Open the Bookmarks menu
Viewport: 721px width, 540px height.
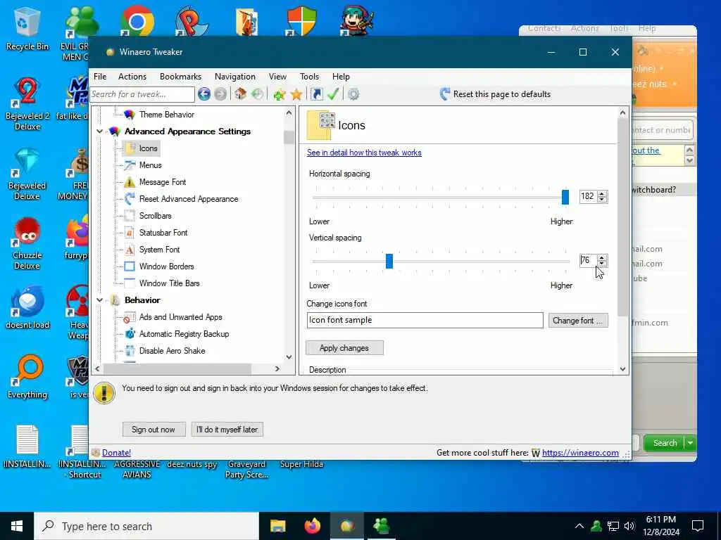(180, 77)
